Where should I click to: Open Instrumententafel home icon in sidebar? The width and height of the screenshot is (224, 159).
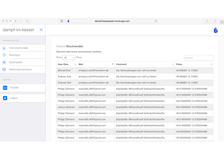pos(4,48)
